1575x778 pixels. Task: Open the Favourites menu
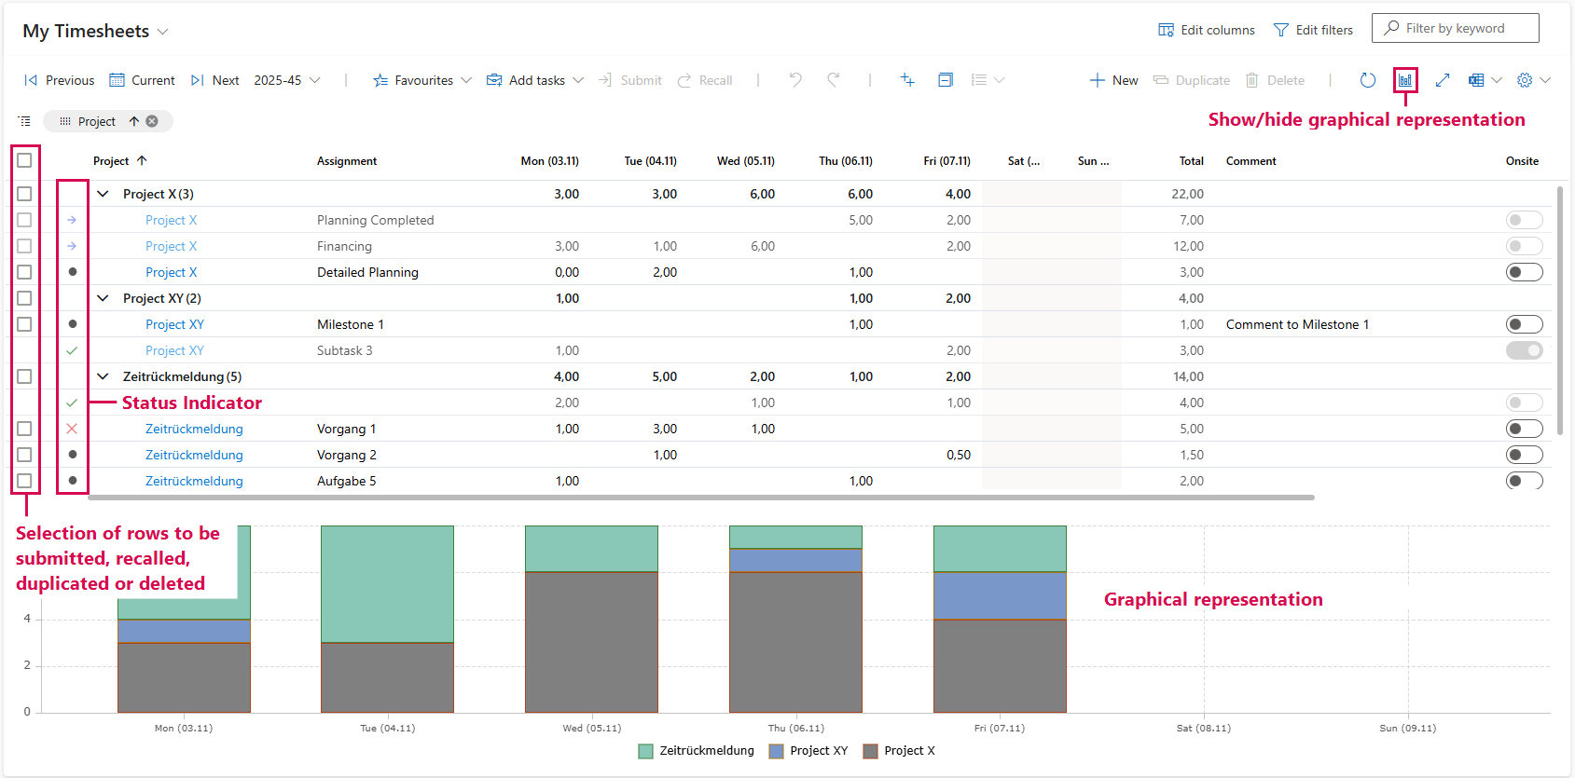422,80
